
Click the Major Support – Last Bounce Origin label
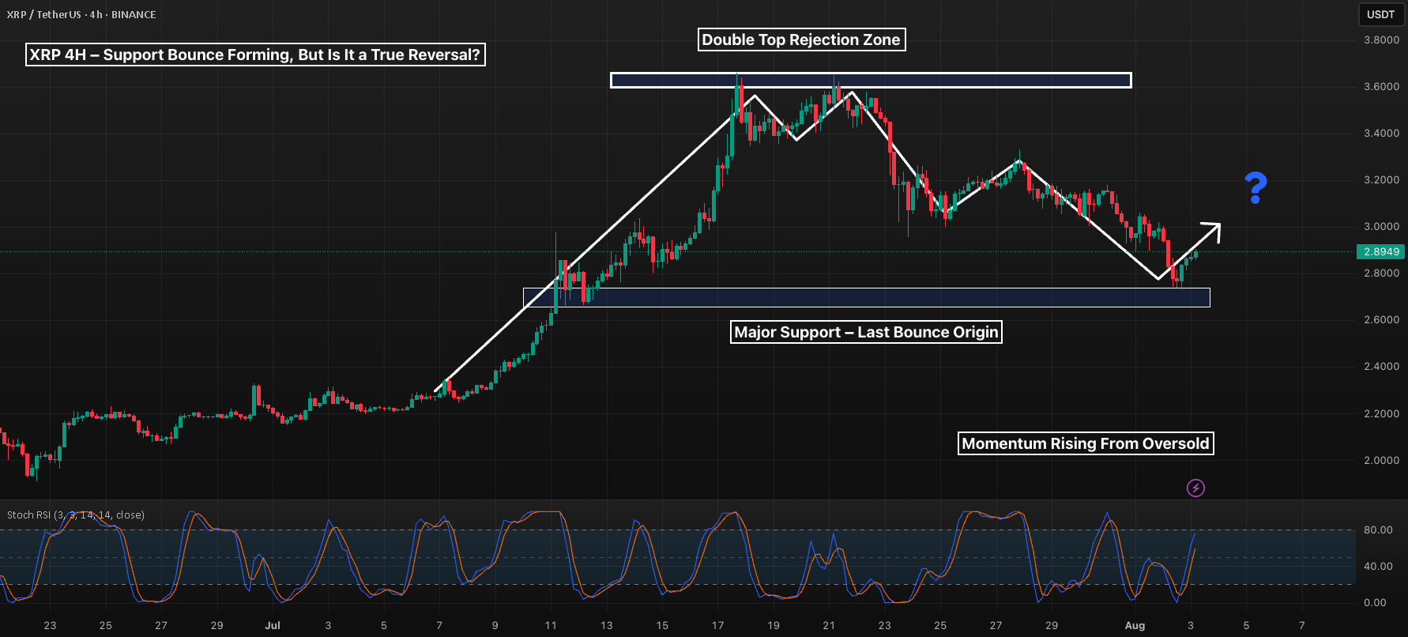(x=866, y=332)
